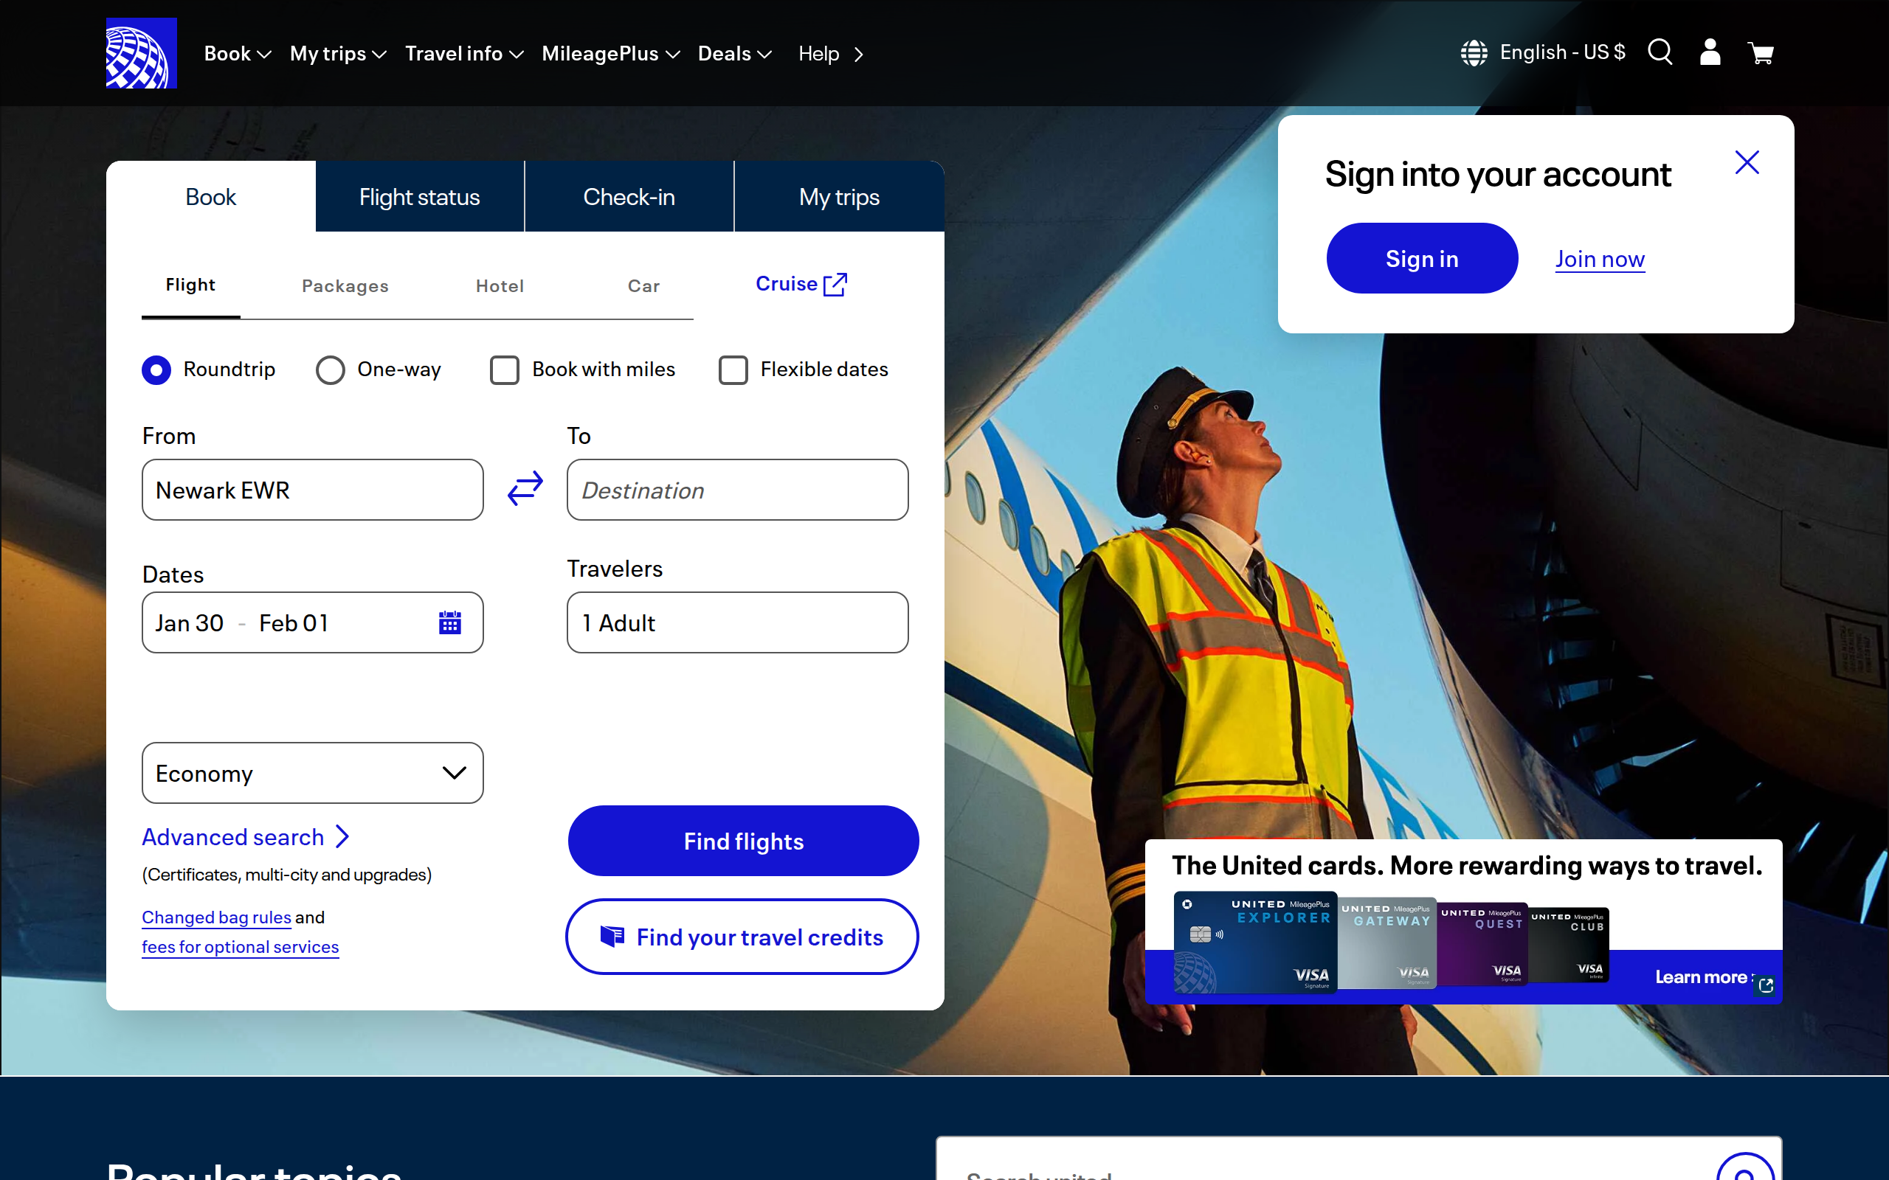
Task: Close the sign-in popup with X
Action: coord(1746,162)
